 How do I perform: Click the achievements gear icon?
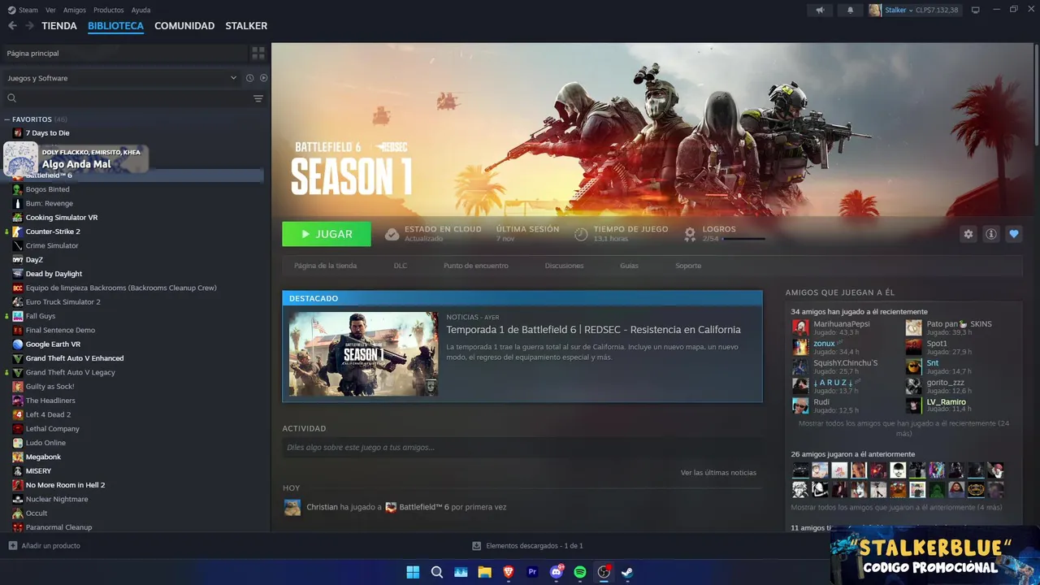[690, 234]
